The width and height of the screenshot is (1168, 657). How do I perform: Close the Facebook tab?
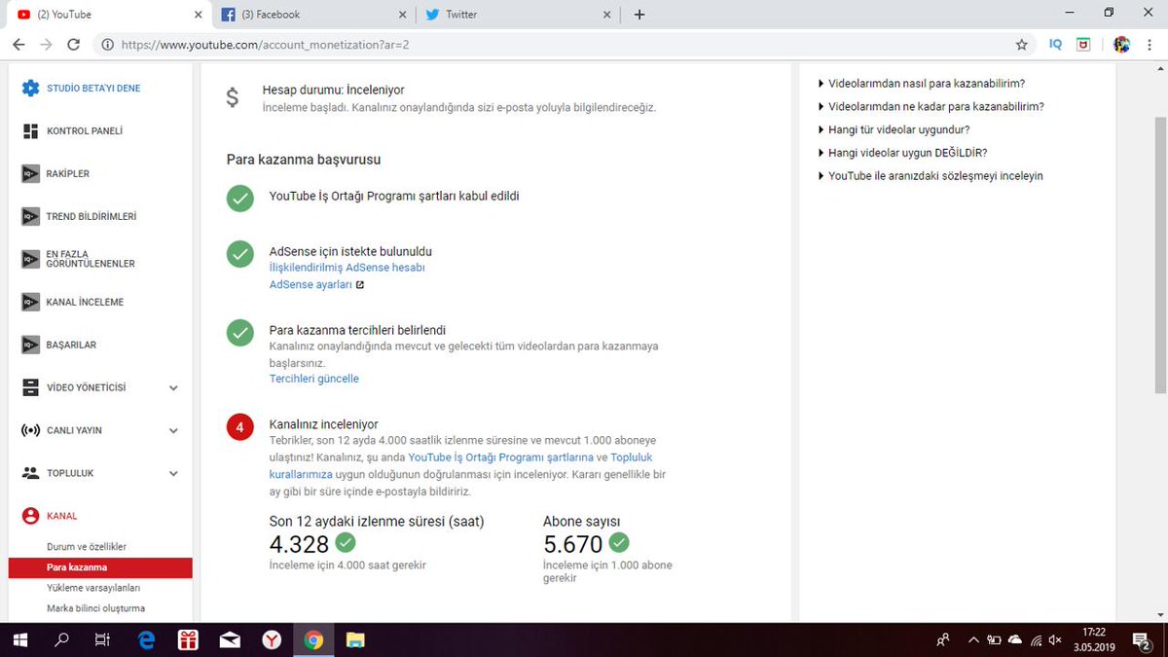pyautogui.click(x=403, y=15)
